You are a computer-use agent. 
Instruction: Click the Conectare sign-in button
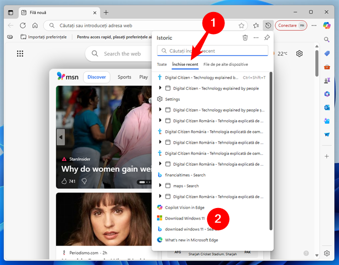click(x=290, y=25)
